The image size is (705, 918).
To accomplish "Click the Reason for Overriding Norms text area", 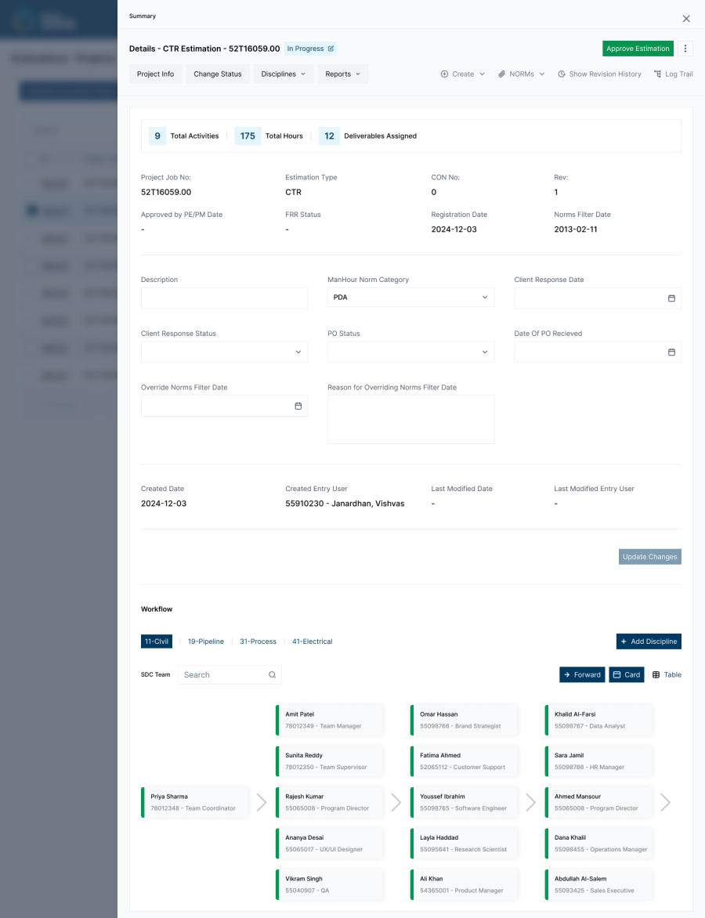I will [x=410, y=419].
